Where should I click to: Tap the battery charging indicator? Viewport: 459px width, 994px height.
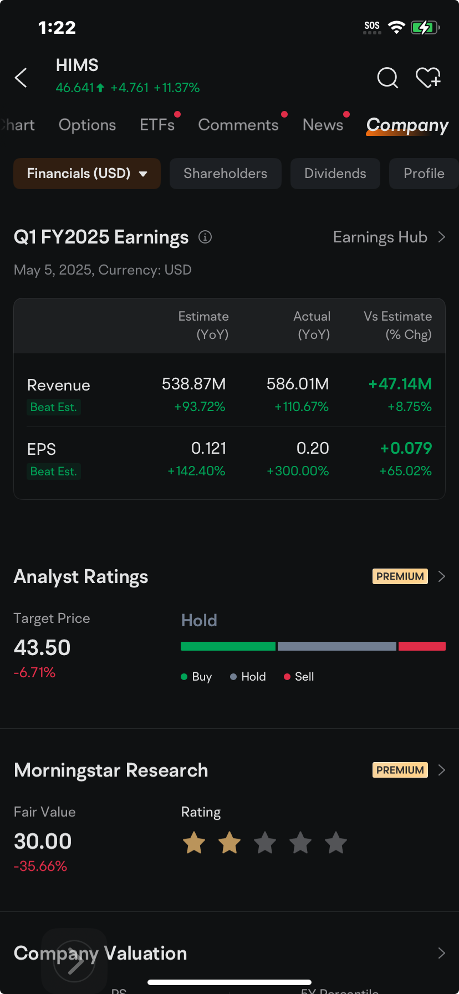[x=425, y=27]
